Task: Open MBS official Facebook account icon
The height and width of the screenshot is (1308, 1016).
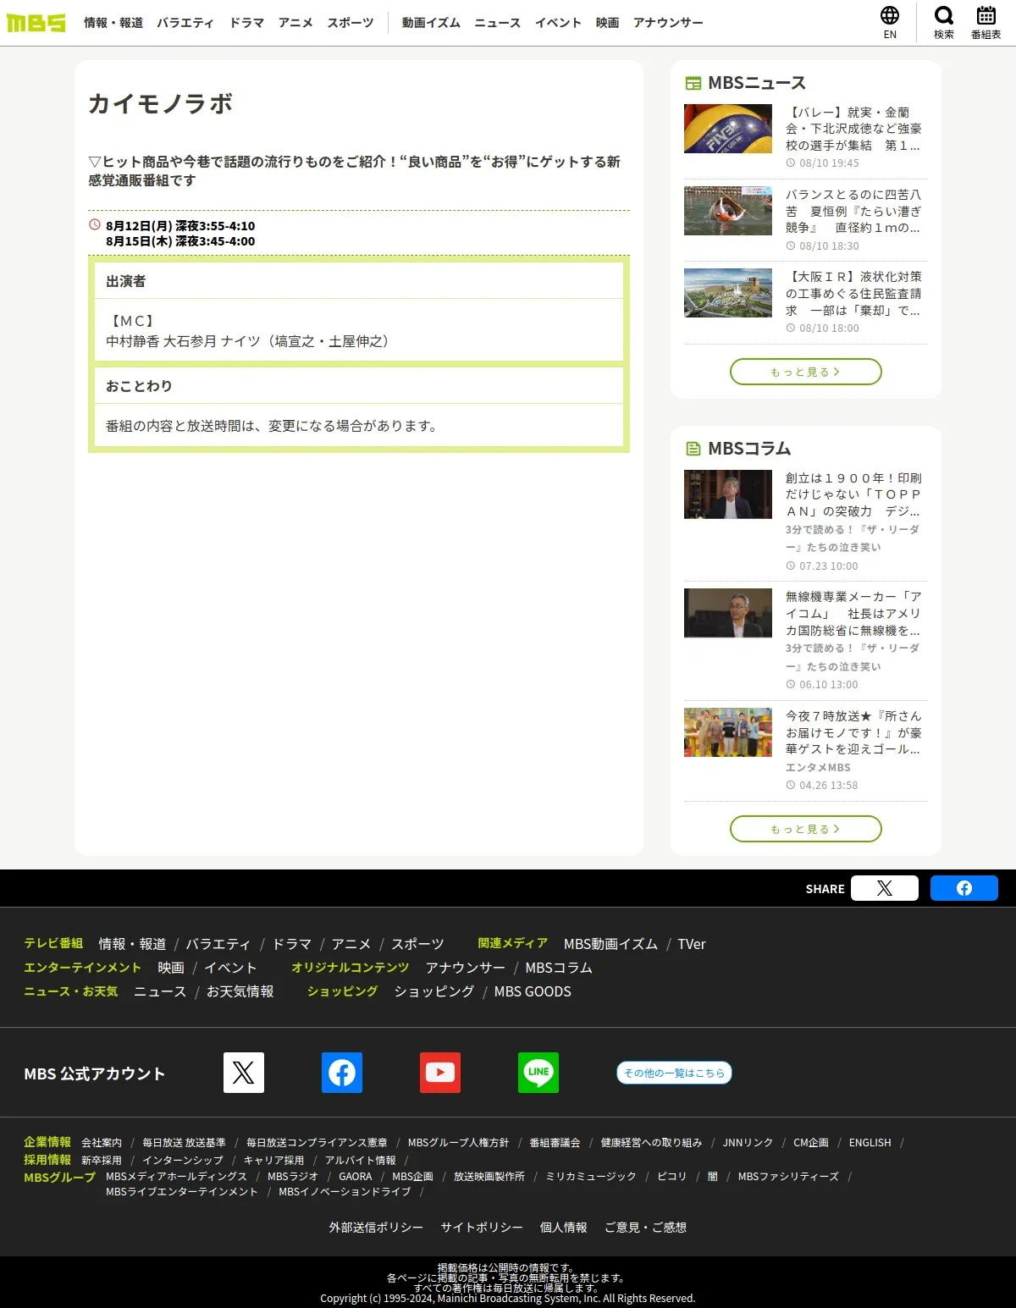Action: point(342,1073)
